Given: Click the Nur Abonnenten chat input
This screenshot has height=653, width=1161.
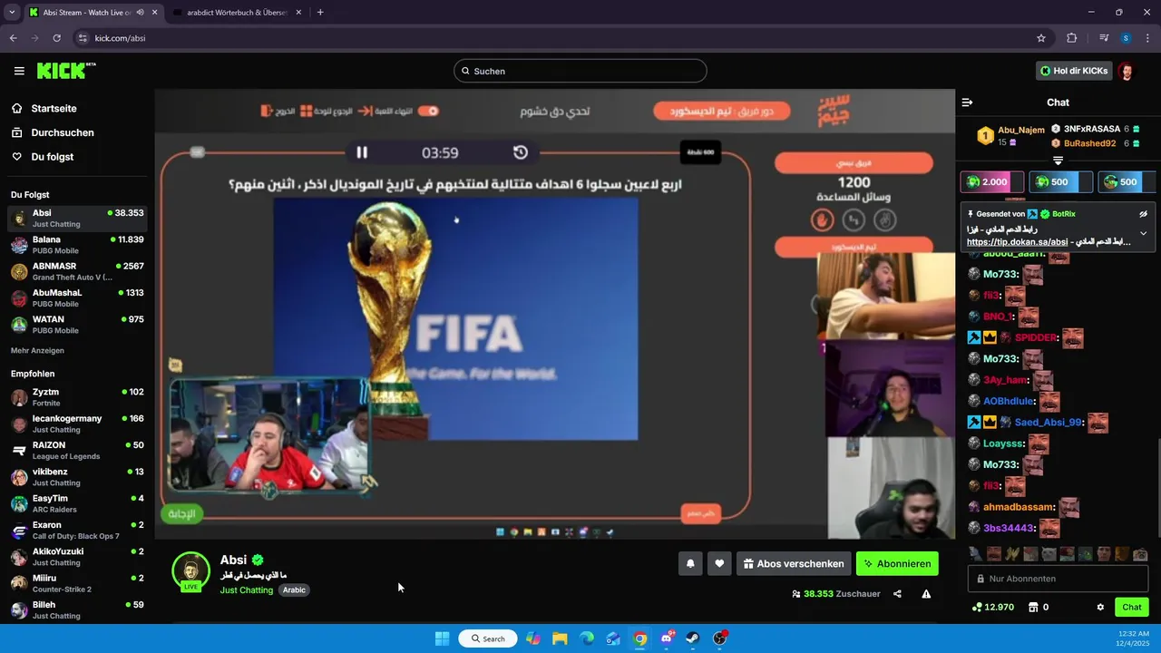Looking at the screenshot, I should pyautogui.click(x=1058, y=579).
